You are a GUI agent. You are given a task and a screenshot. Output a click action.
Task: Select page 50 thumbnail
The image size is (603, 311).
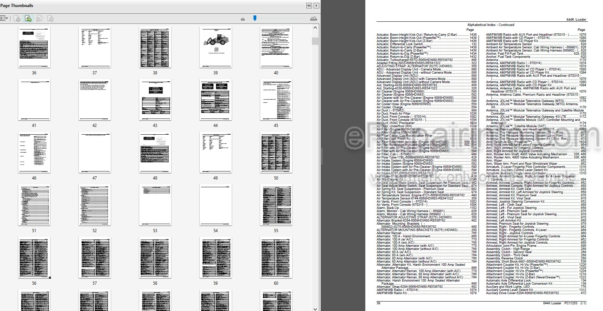[276, 153]
